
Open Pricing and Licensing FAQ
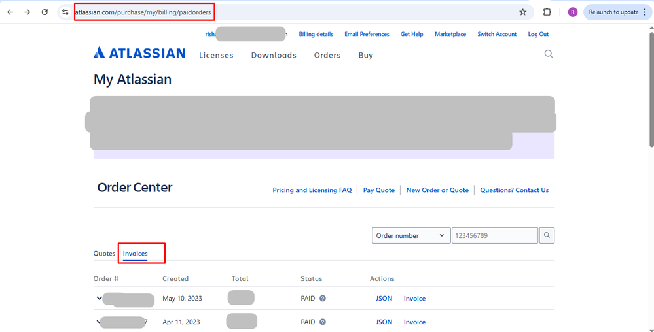point(312,190)
